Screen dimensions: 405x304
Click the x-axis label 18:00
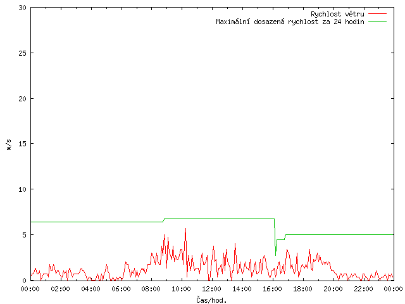pyautogui.click(x=302, y=289)
